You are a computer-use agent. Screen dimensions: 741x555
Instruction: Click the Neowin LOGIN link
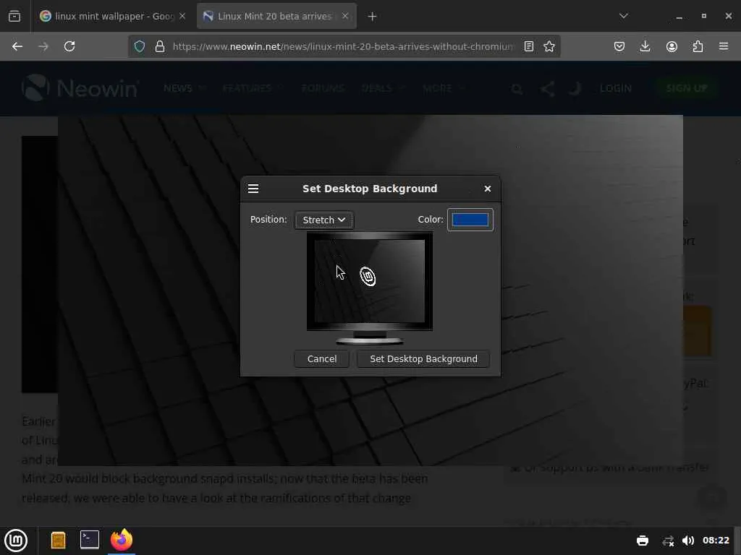[615, 88]
